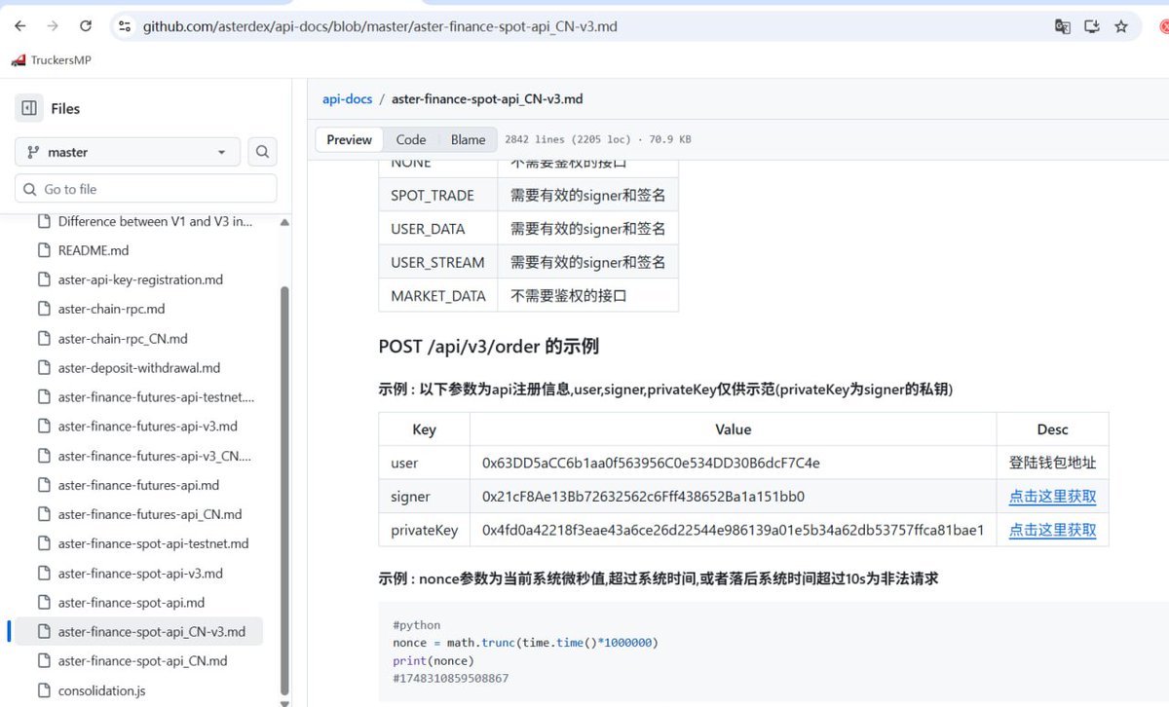Focus the Go to file input
The width and height of the screenshot is (1169, 707).
(x=146, y=189)
